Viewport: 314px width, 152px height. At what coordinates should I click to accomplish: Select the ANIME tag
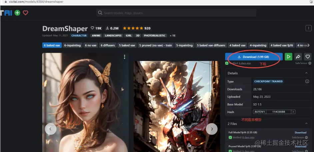click(x=96, y=36)
